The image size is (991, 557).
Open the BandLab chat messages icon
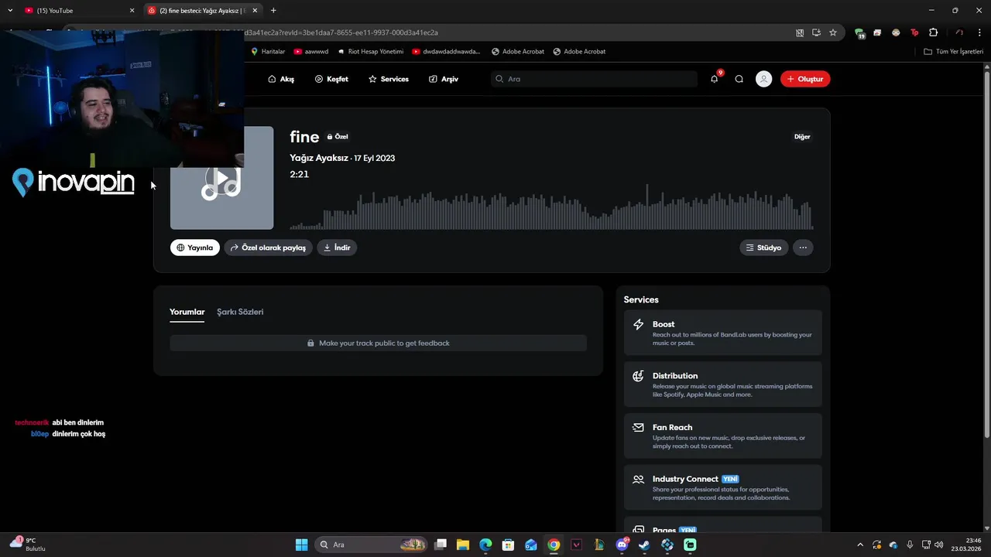(739, 79)
